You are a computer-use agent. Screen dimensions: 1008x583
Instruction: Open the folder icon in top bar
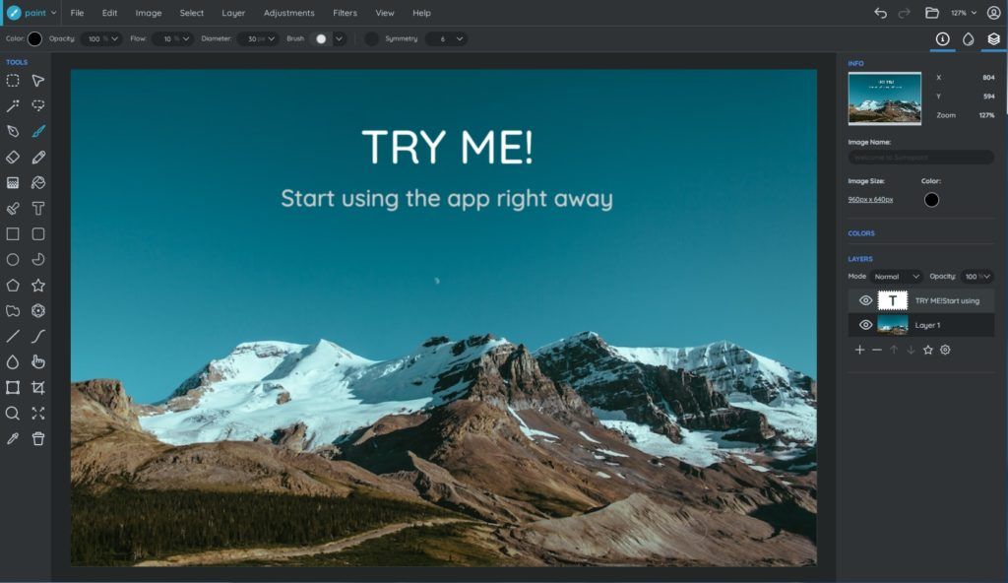click(931, 13)
